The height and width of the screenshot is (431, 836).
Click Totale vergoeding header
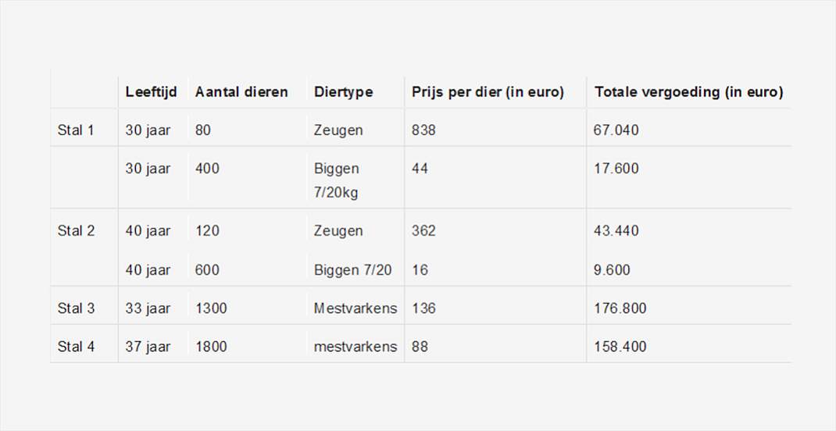pyautogui.click(x=689, y=92)
